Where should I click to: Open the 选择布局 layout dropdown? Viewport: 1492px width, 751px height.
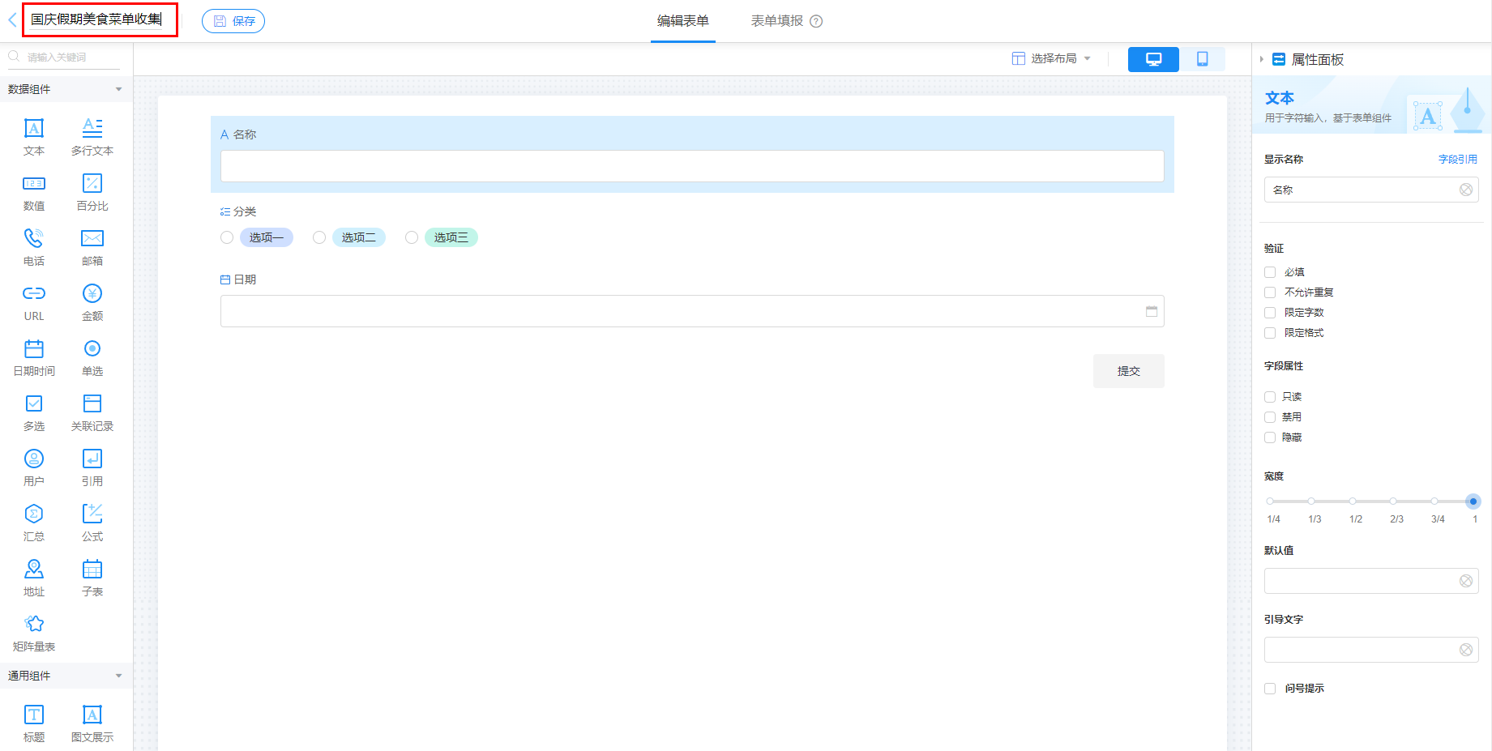coord(1052,58)
